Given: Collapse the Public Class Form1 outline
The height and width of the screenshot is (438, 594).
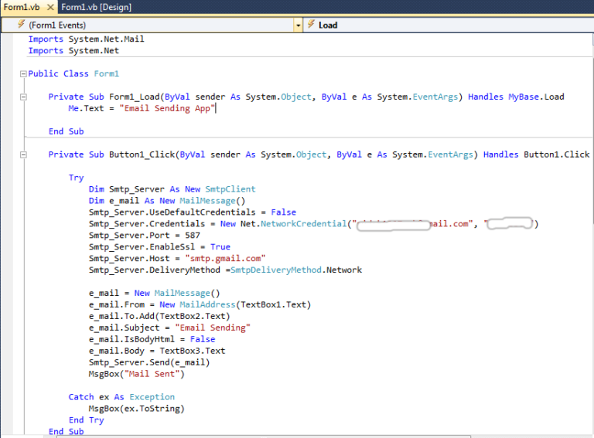Looking at the screenshot, I should pyautogui.click(x=23, y=74).
